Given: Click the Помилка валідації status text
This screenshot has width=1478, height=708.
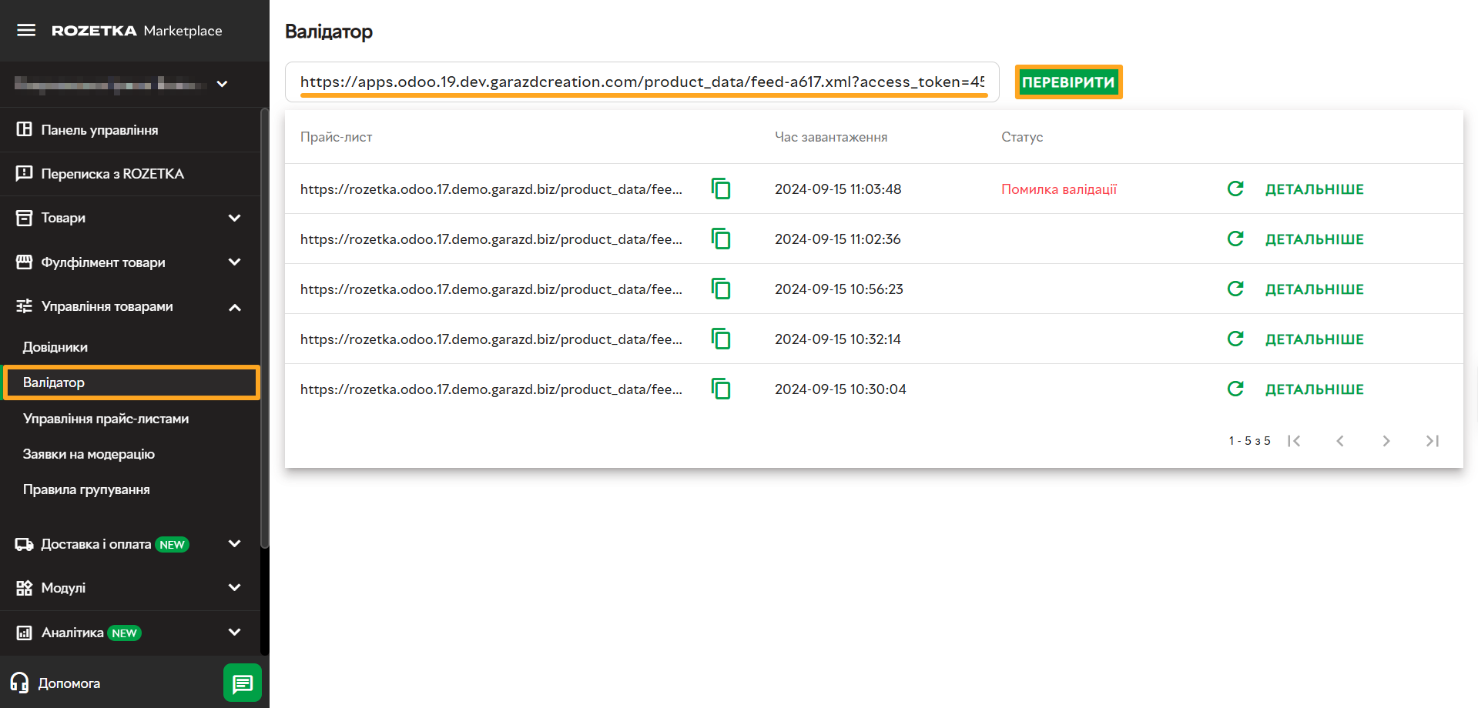Looking at the screenshot, I should [1059, 189].
